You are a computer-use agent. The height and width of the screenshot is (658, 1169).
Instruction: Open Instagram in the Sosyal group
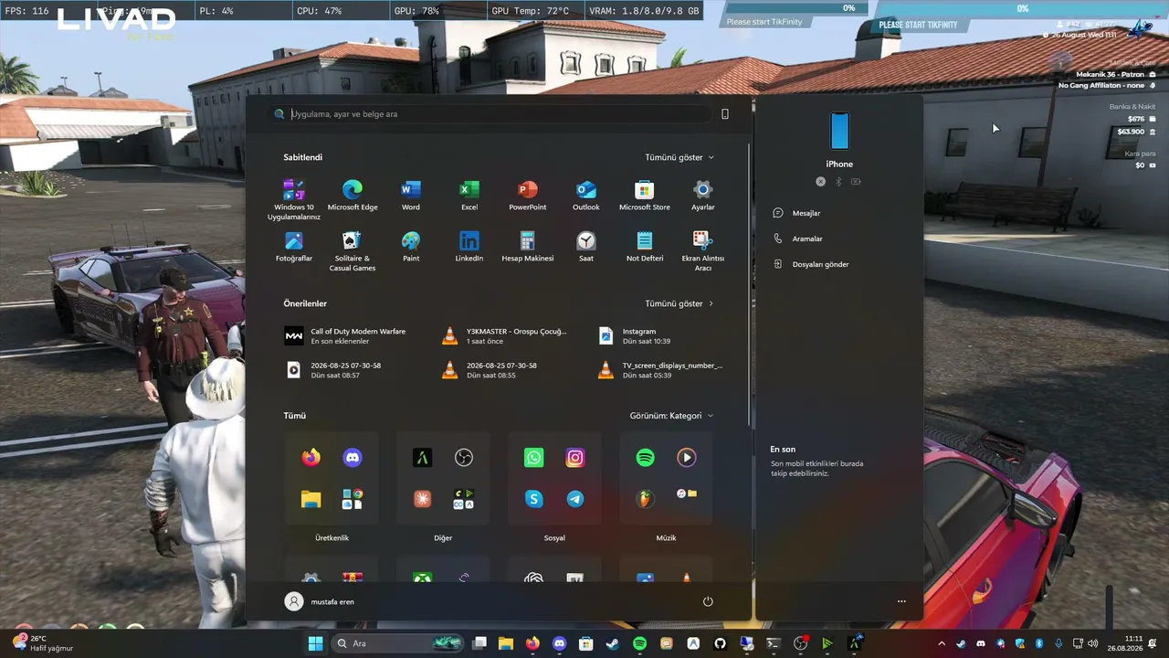pos(575,458)
